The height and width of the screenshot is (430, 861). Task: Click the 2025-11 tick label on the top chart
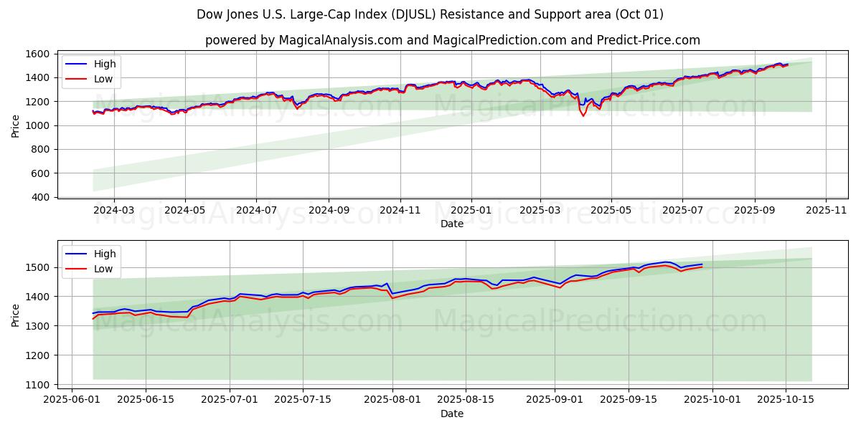click(x=826, y=210)
